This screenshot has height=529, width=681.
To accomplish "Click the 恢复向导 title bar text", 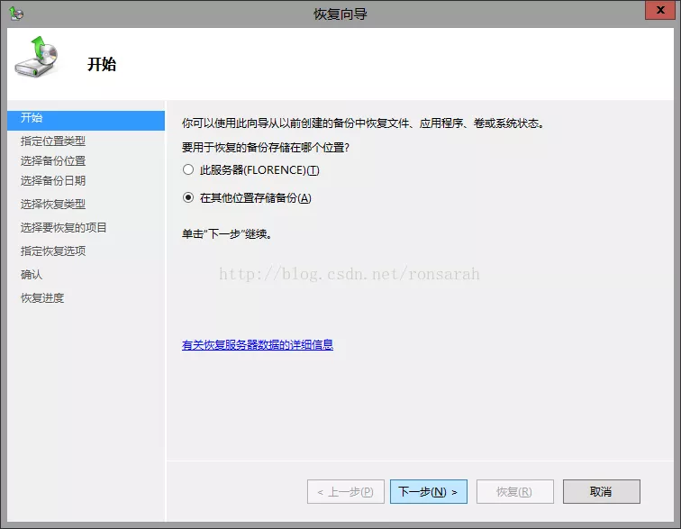I will [x=340, y=14].
